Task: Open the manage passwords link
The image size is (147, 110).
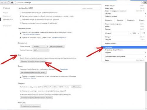Action: [x=59, y=38]
